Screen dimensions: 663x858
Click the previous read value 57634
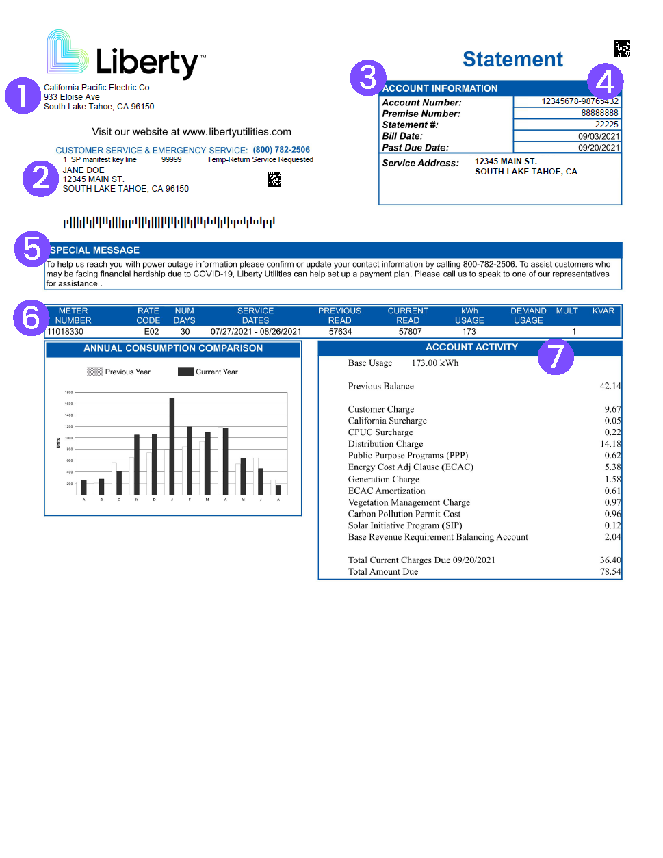pos(340,332)
